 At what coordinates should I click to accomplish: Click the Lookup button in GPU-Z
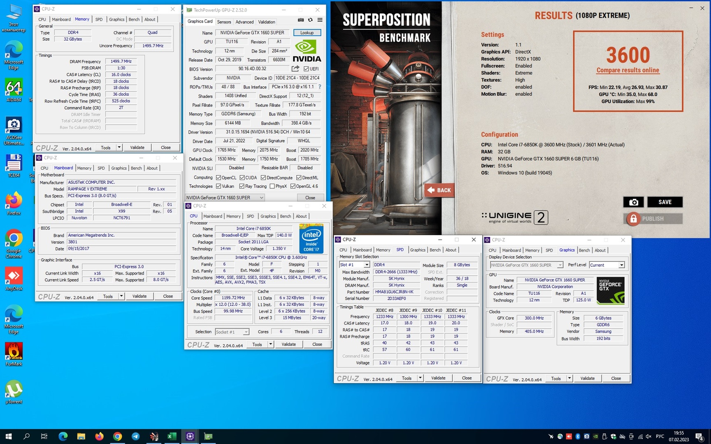(307, 32)
